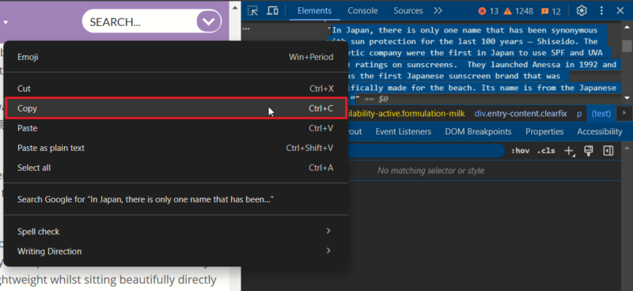Open the DevTools three-dot customize menu
The width and height of the screenshot is (633, 291).
[x=601, y=11]
